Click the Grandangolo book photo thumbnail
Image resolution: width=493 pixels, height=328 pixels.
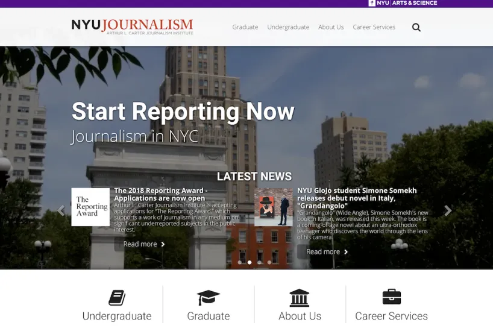(x=273, y=207)
